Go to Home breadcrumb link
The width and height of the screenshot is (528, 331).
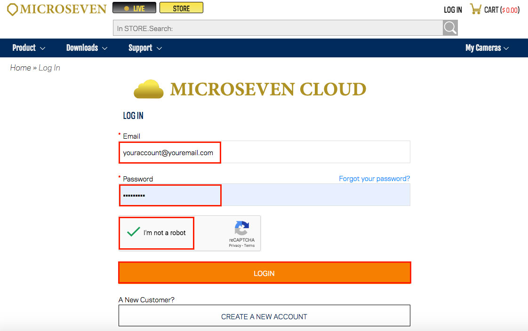(21, 68)
